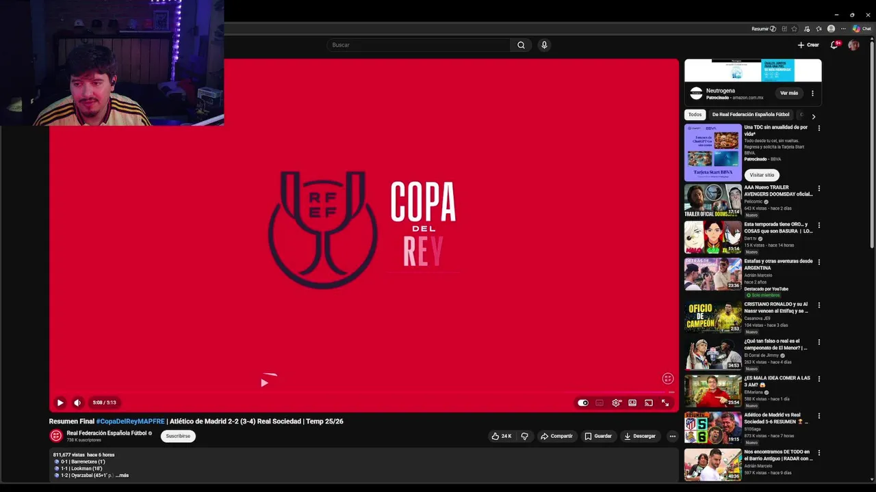The image size is (876, 492).
Task: Dislike the video with thumbs down
Action: click(525, 436)
